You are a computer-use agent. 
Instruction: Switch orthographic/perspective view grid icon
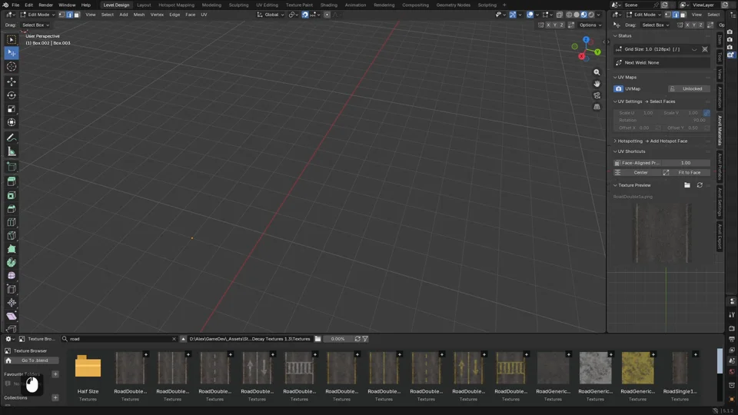click(597, 107)
